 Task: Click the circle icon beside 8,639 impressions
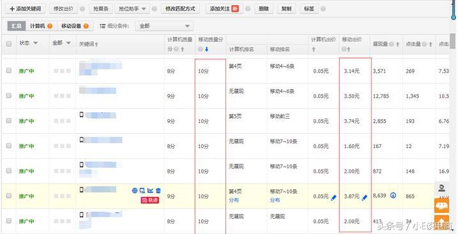(393, 195)
